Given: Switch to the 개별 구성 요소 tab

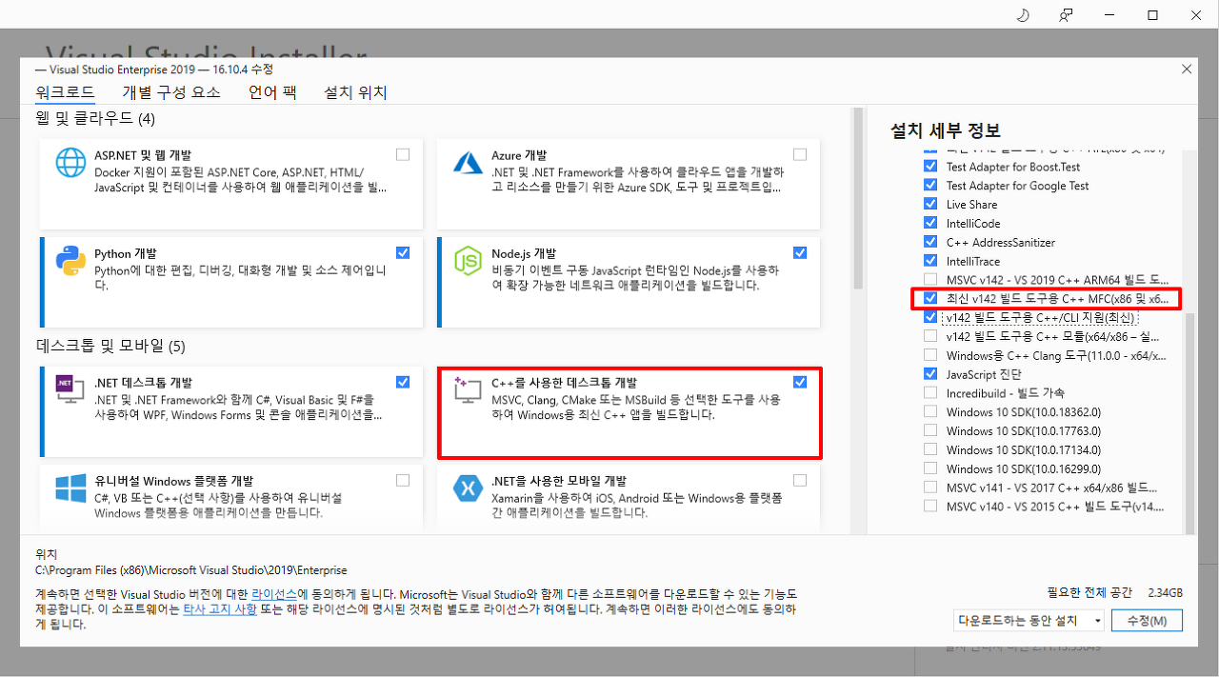Looking at the screenshot, I should coord(171,92).
